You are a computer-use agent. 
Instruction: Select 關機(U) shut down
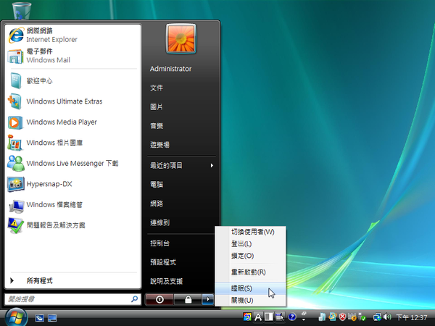[x=251, y=300]
